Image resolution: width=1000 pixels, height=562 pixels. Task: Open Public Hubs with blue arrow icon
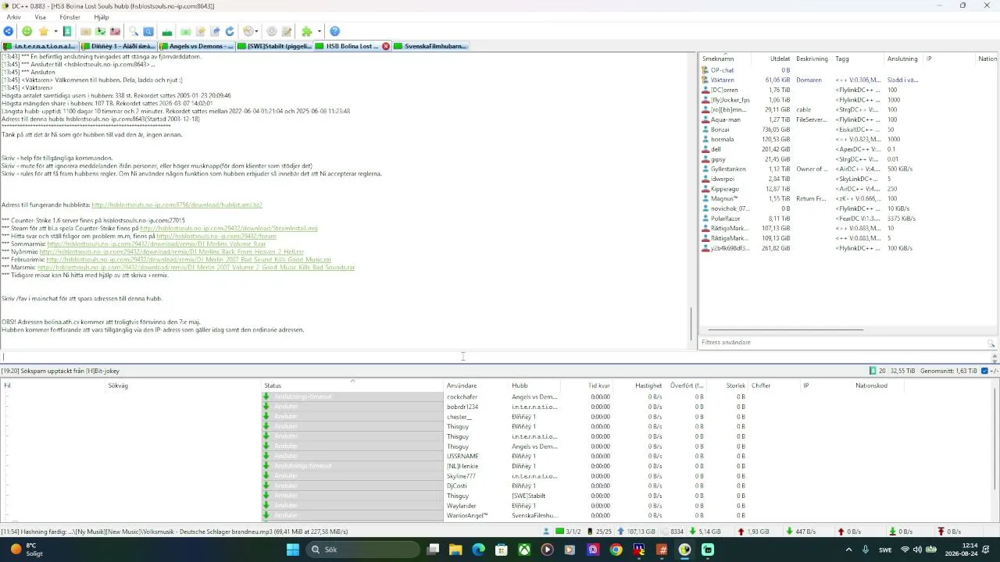[9, 31]
